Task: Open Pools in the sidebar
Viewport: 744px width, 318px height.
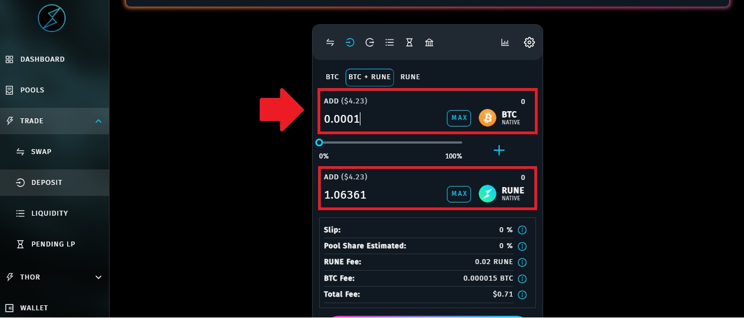Action: pos(54,90)
